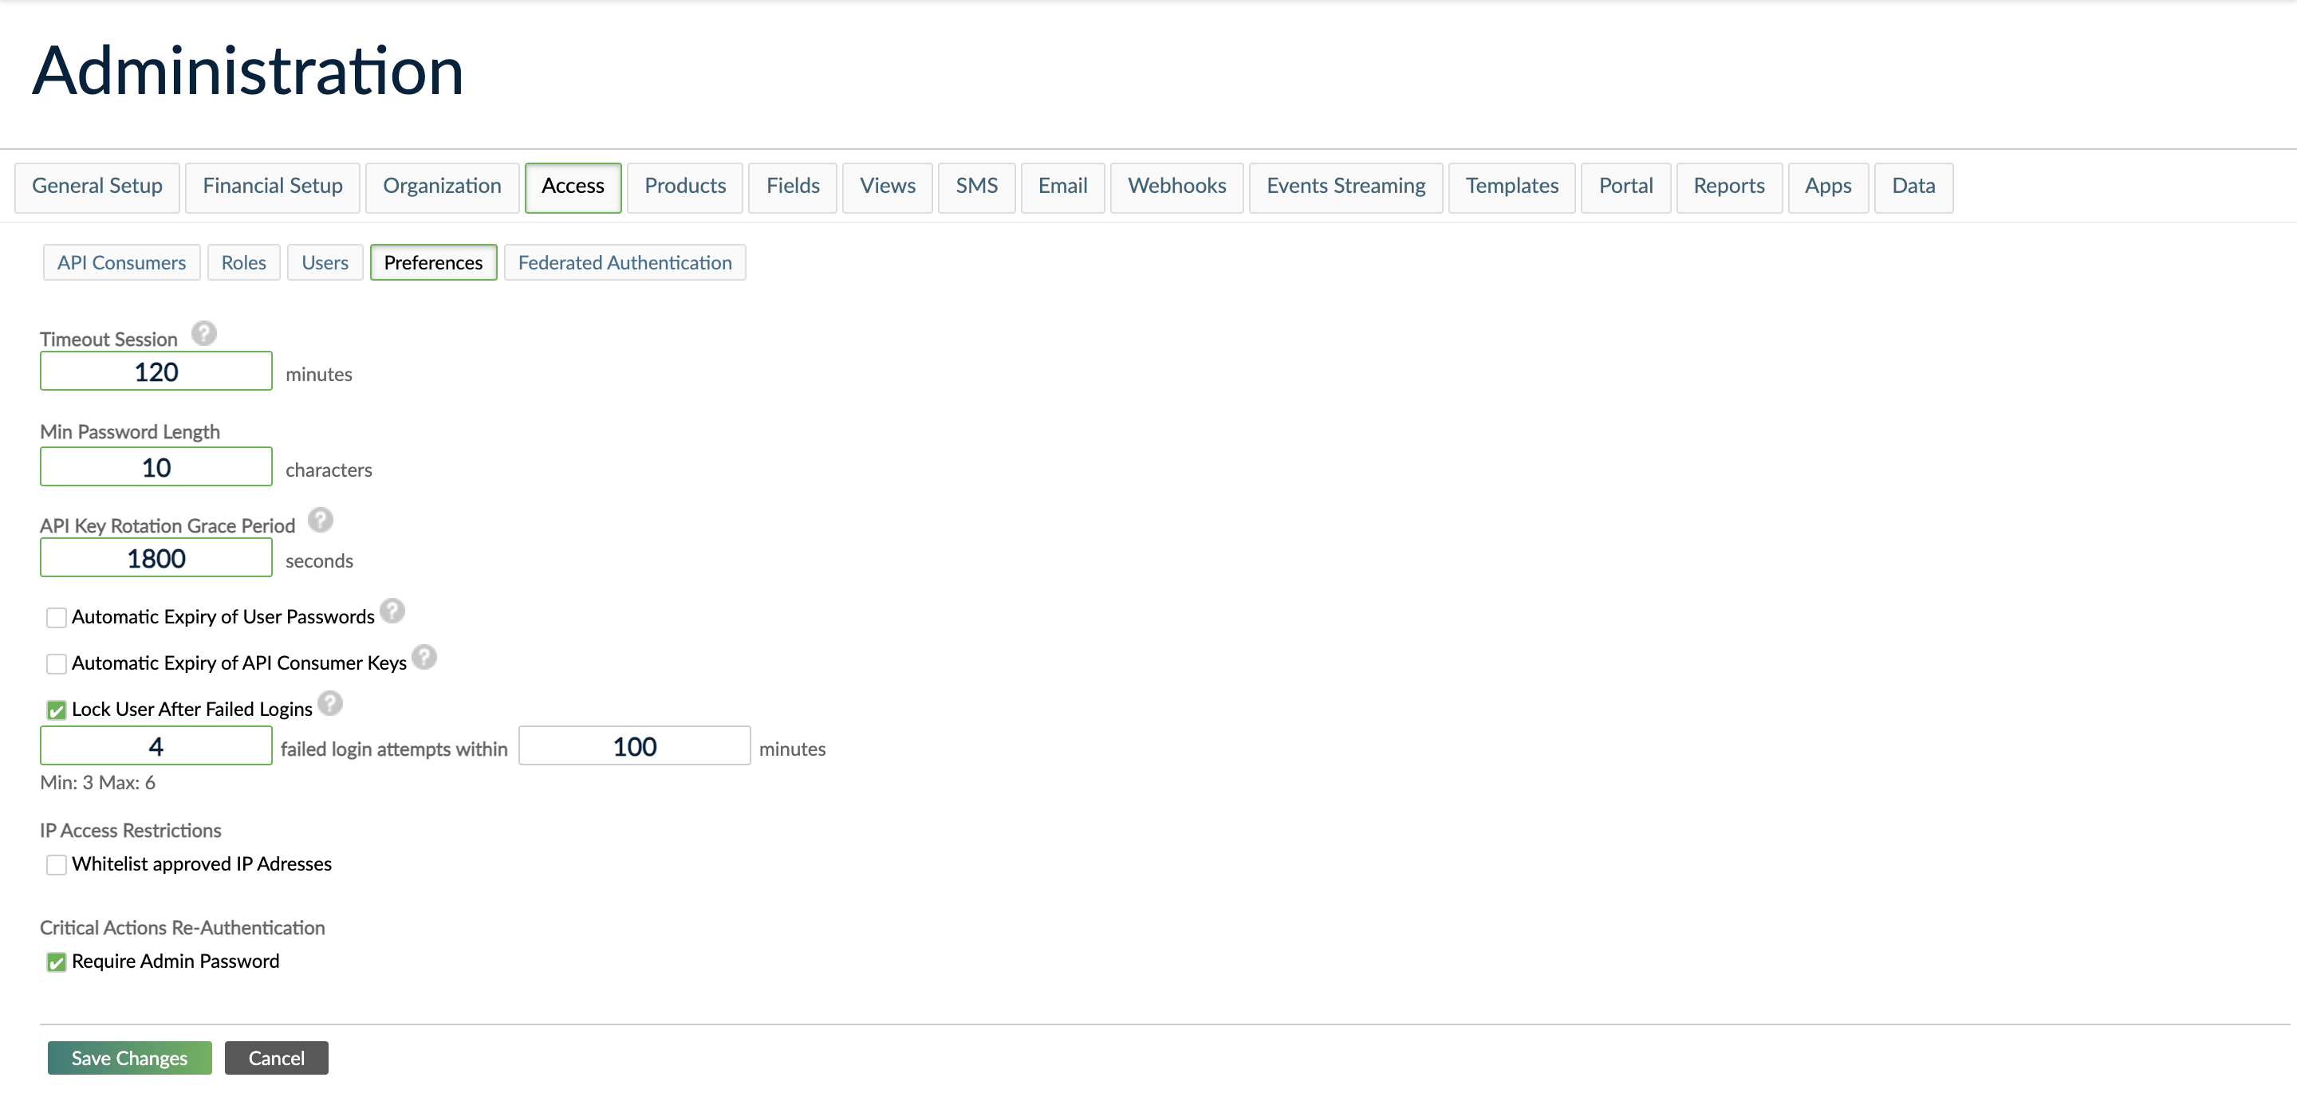Enable Automatic Expiry of User Passwords

[56, 615]
